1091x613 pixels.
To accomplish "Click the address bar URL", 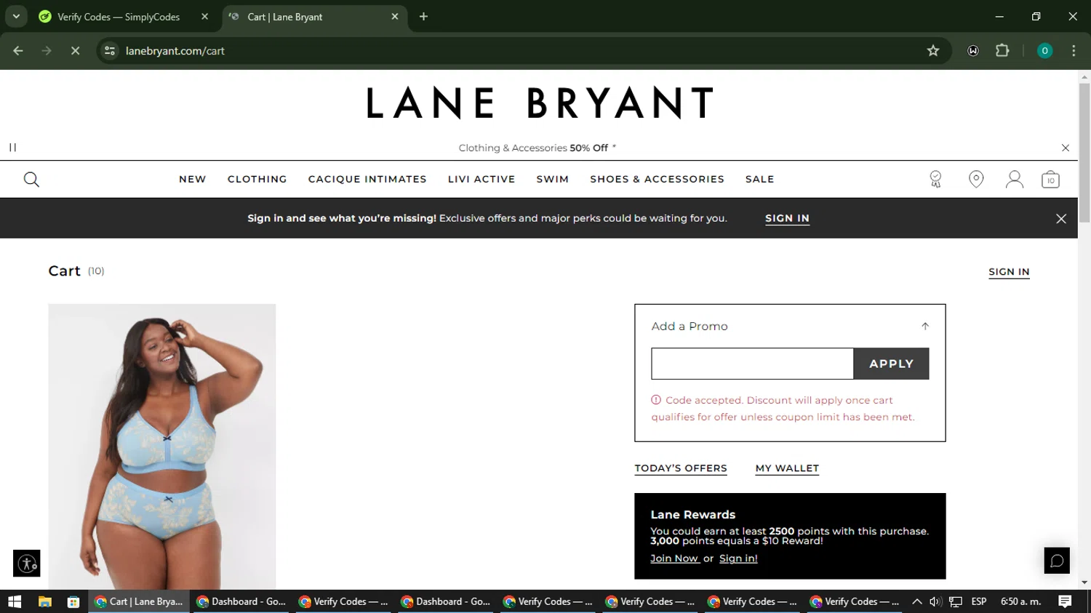I will click(175, 51).
